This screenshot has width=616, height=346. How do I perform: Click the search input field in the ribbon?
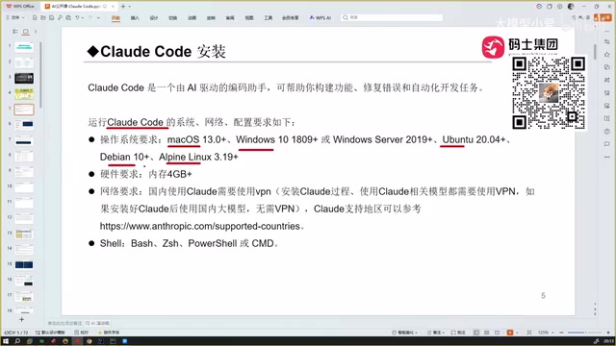click(x=392, y=17)
